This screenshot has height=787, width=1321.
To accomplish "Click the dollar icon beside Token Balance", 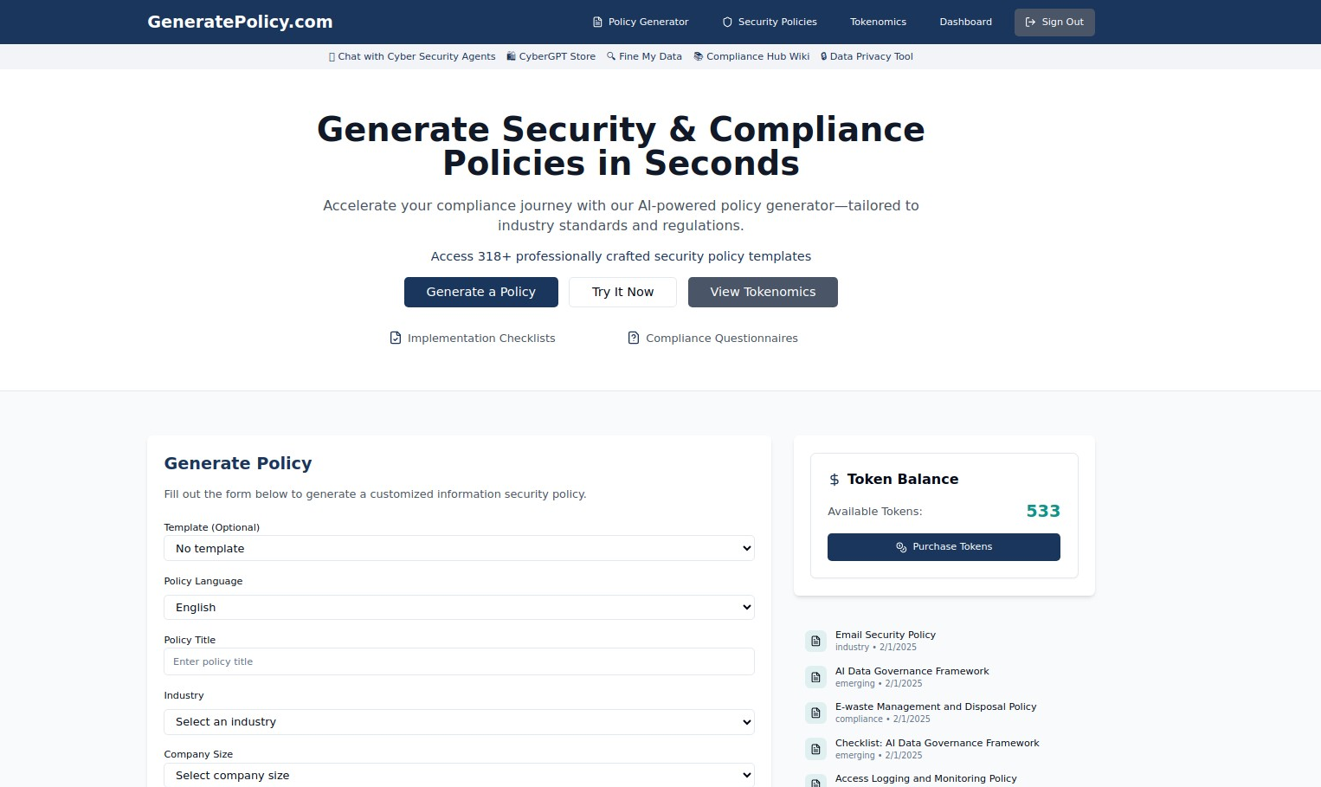I will pos(834,479).
